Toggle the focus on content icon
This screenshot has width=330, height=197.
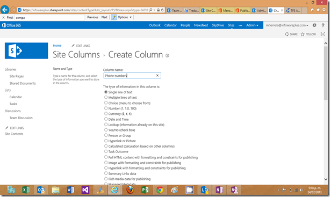click(x=322, y=34)
